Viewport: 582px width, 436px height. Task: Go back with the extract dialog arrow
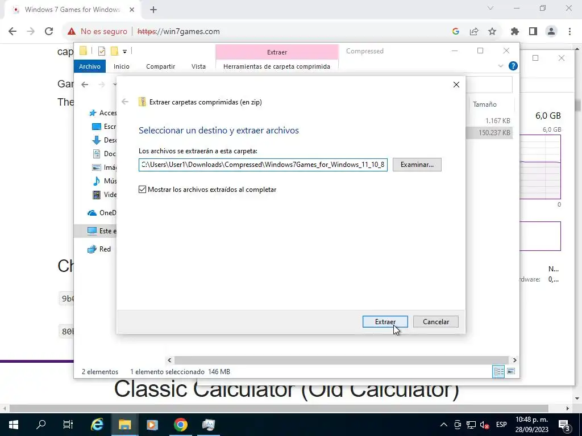click(125, 102)
